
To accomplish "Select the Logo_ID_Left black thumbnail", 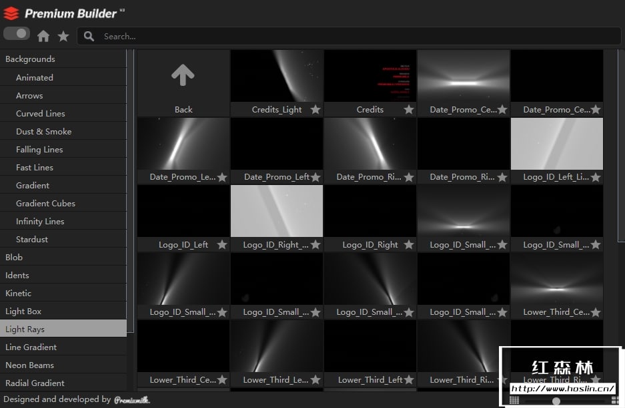I will coord(183,211).
